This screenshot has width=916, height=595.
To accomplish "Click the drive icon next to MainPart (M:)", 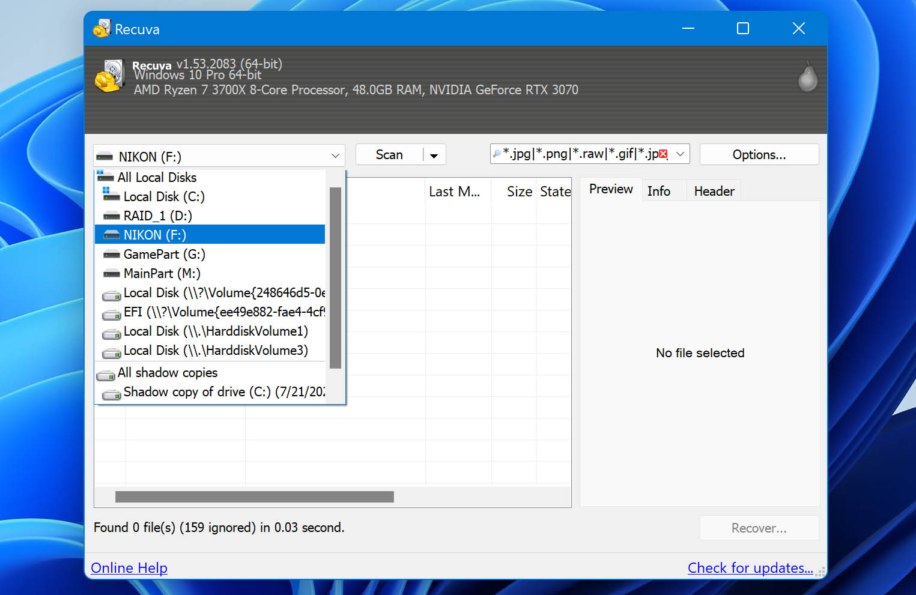I will tap(111, 273).
